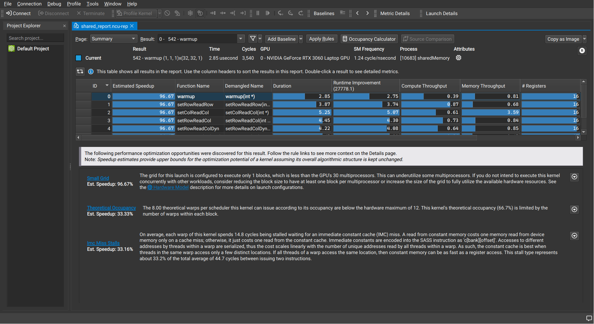594x324 pixels.
Task: Click the transpose table icon
Action: (x=80, y=72)
